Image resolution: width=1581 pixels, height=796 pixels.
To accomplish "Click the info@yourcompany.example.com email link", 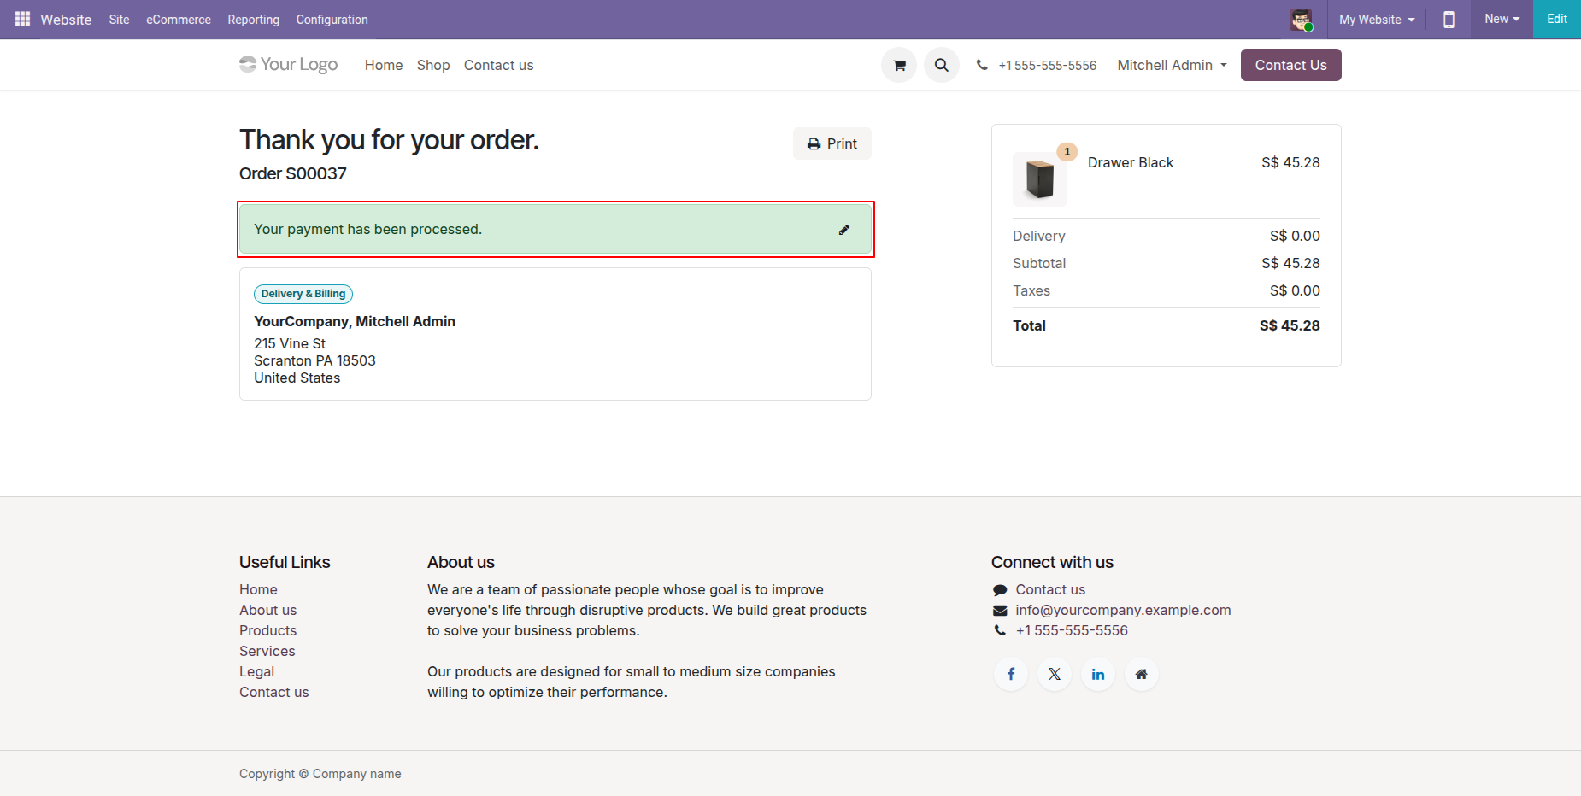I will 1123,610.
